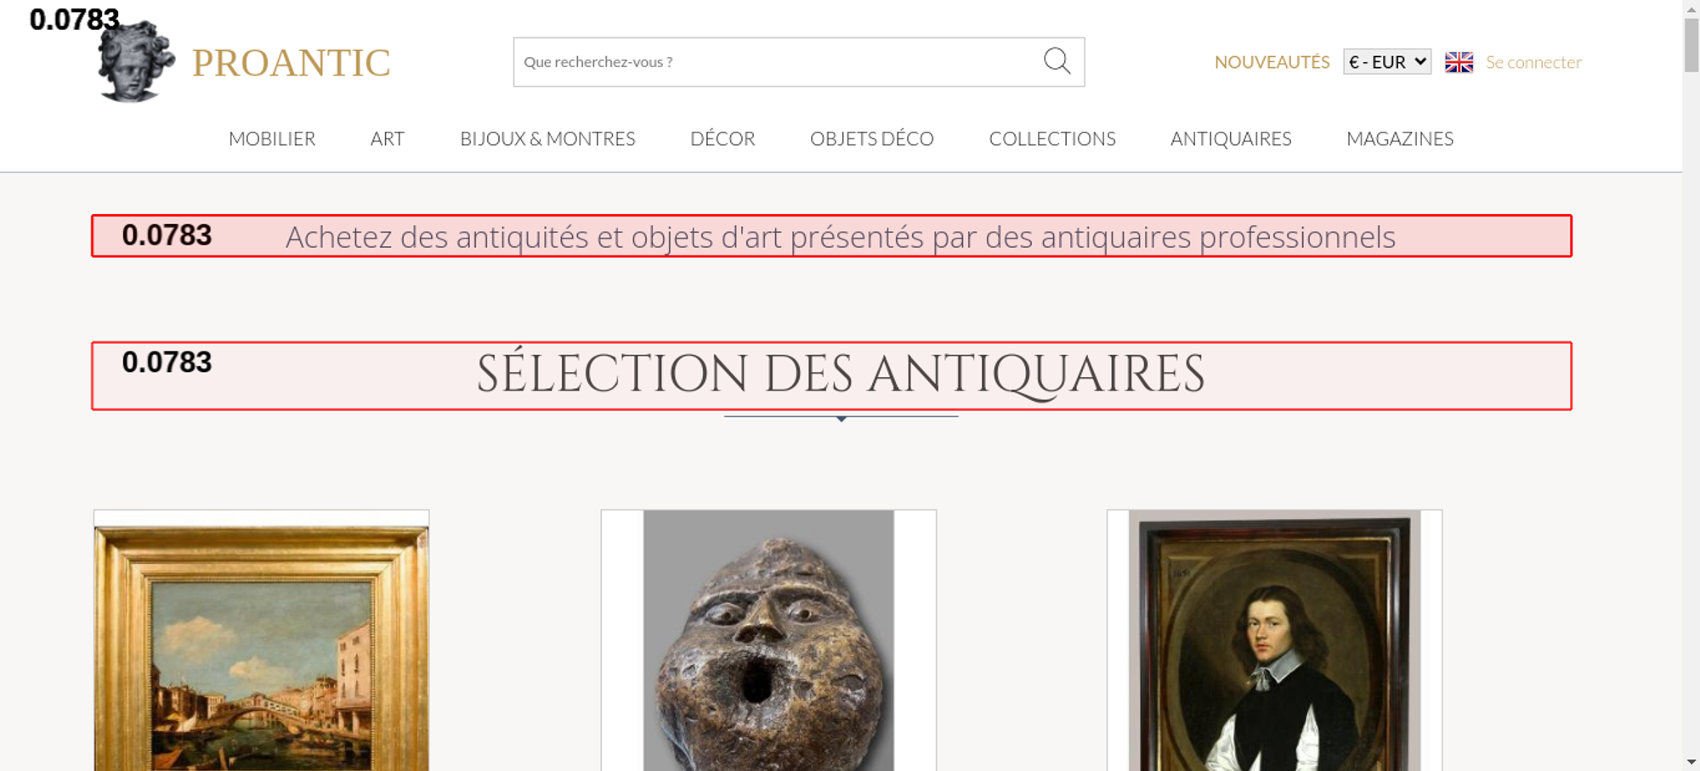Open the OBJETS DÉCO menu
Screen dimensions: 1700x771
(x=872, y=138)
